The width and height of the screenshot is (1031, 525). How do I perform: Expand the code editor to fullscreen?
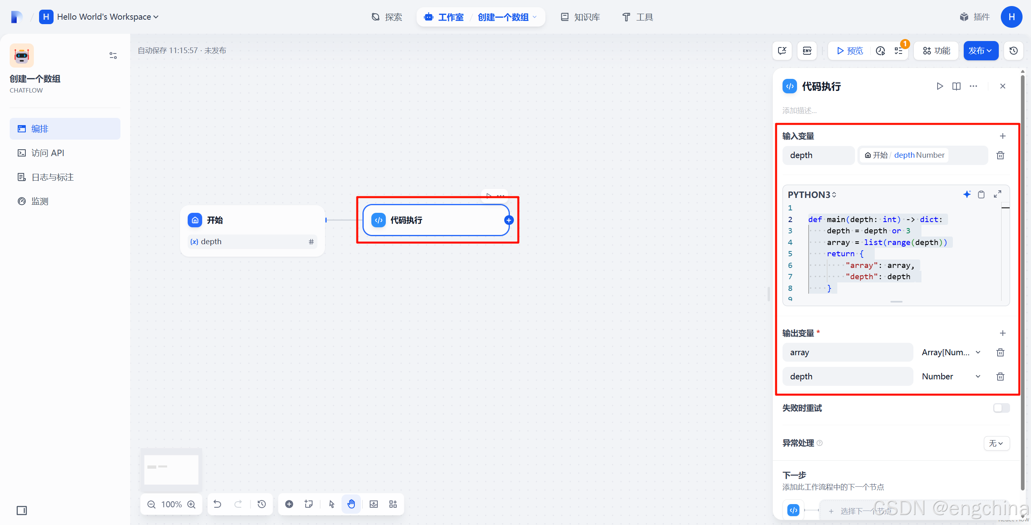click(997, 194)
